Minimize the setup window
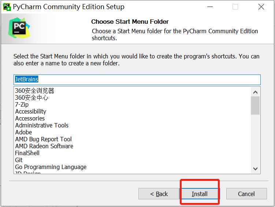Image resolution: width=275 pixels, height=207 pixels. point(210,7)
